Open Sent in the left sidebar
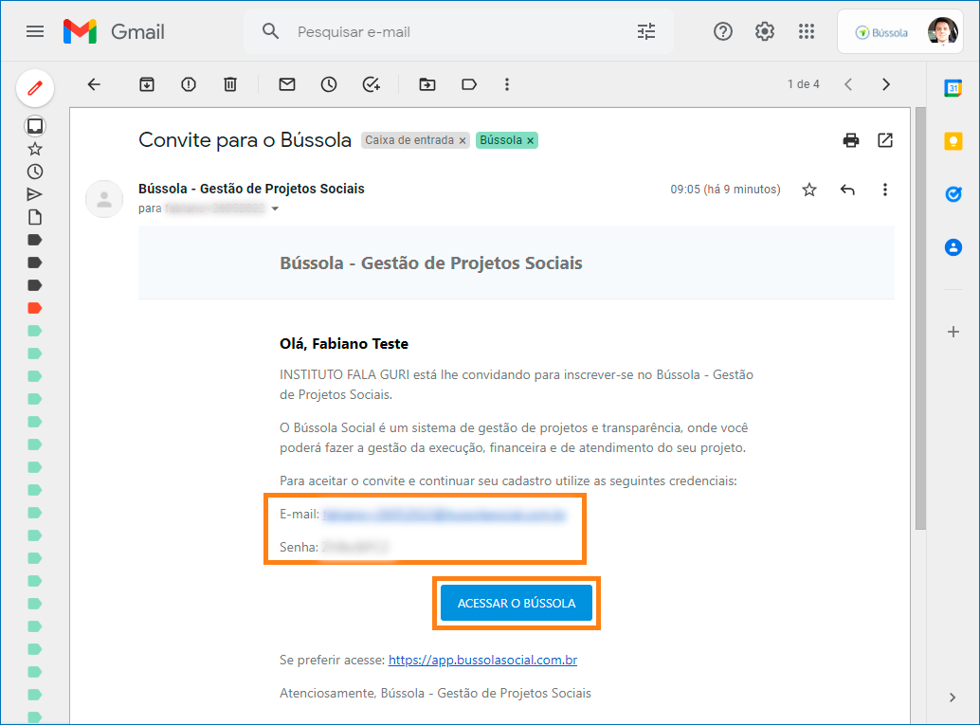The image size is (980, 725). [x=35, y=194]
